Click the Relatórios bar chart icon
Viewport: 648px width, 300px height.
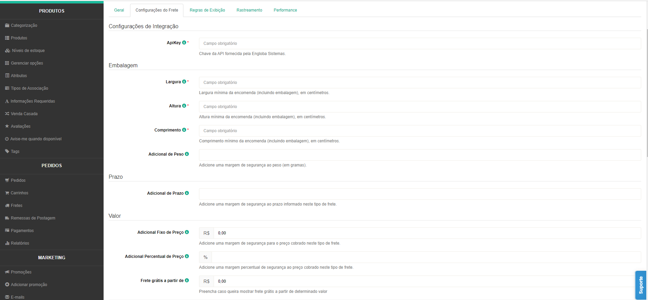pos(7,243)
